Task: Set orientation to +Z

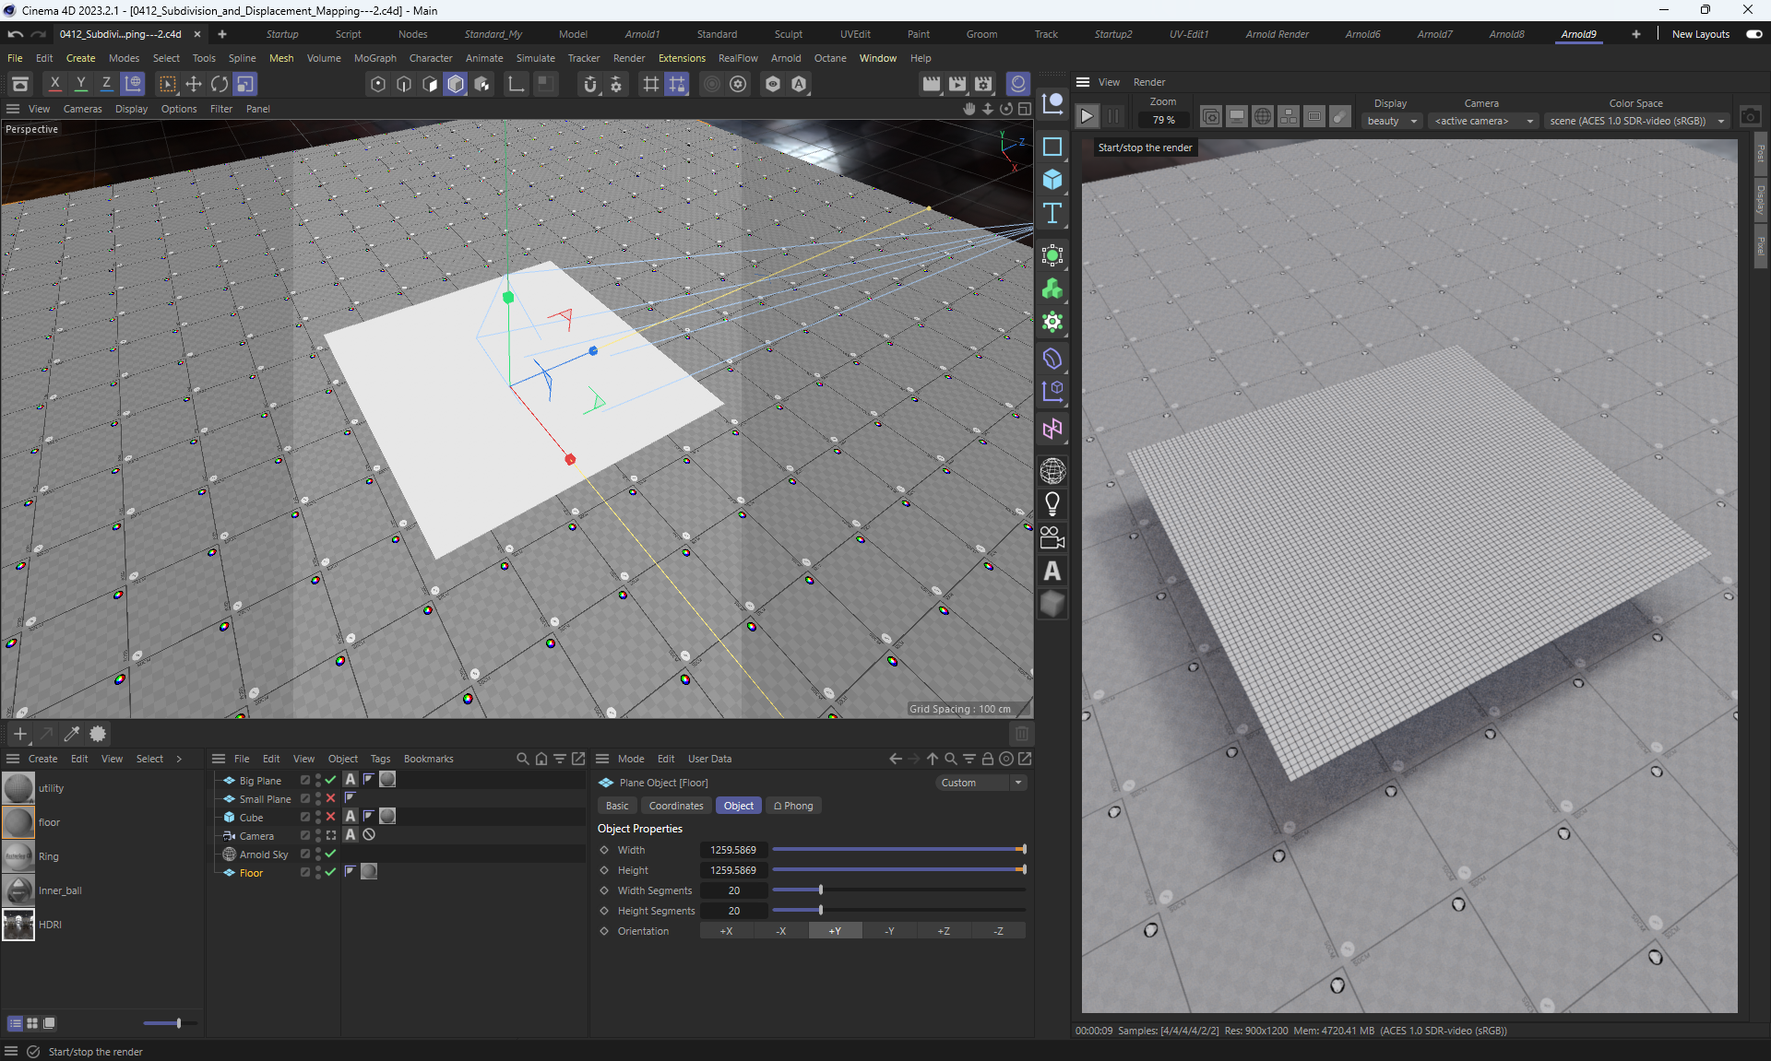Action: [943, 931]
